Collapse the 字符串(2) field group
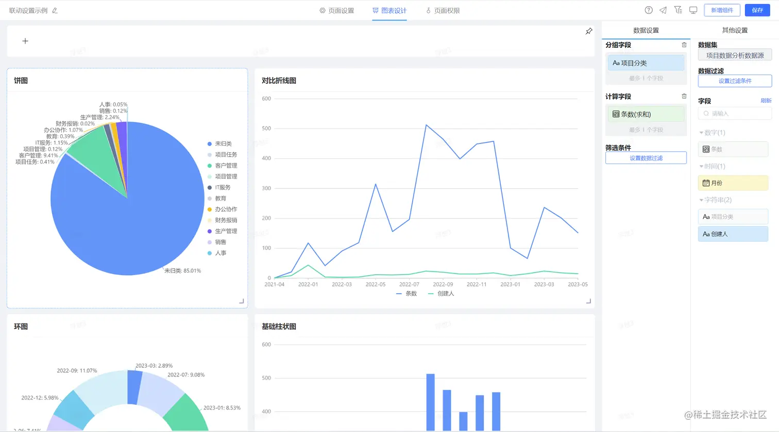Image resolution: width=779 pixels, height=432 pixels. coord(715,200)
